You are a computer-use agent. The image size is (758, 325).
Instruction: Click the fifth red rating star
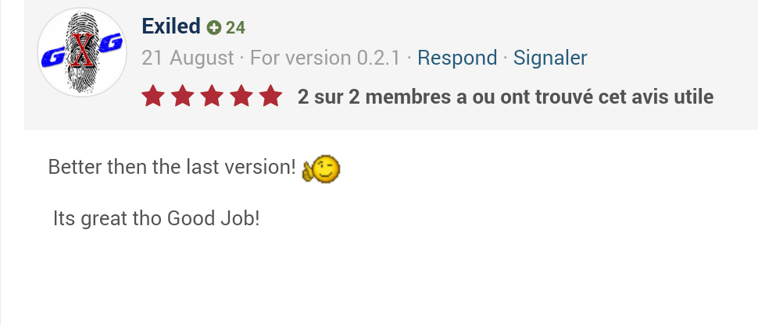point(270,97)
